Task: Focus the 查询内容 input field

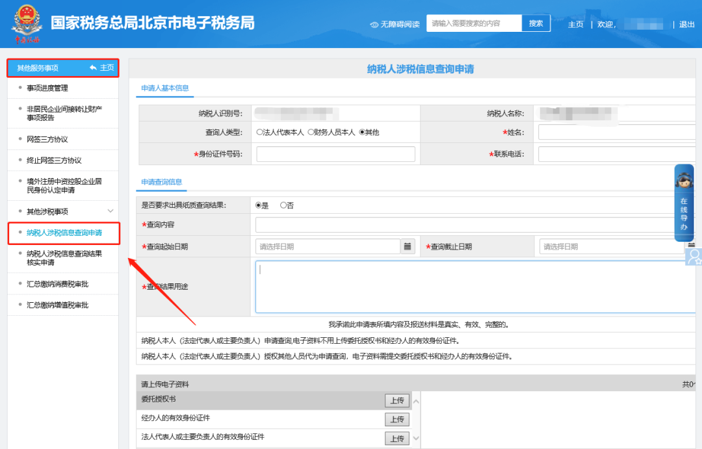Action: [476, 225]
